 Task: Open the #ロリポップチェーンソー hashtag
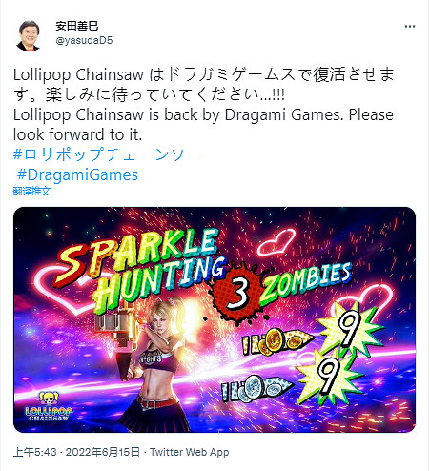pos(108,154)
